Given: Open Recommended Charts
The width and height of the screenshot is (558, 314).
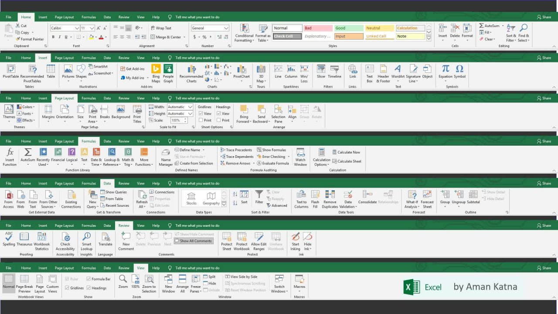Looking at the screenshot, I should pos(191,73).
